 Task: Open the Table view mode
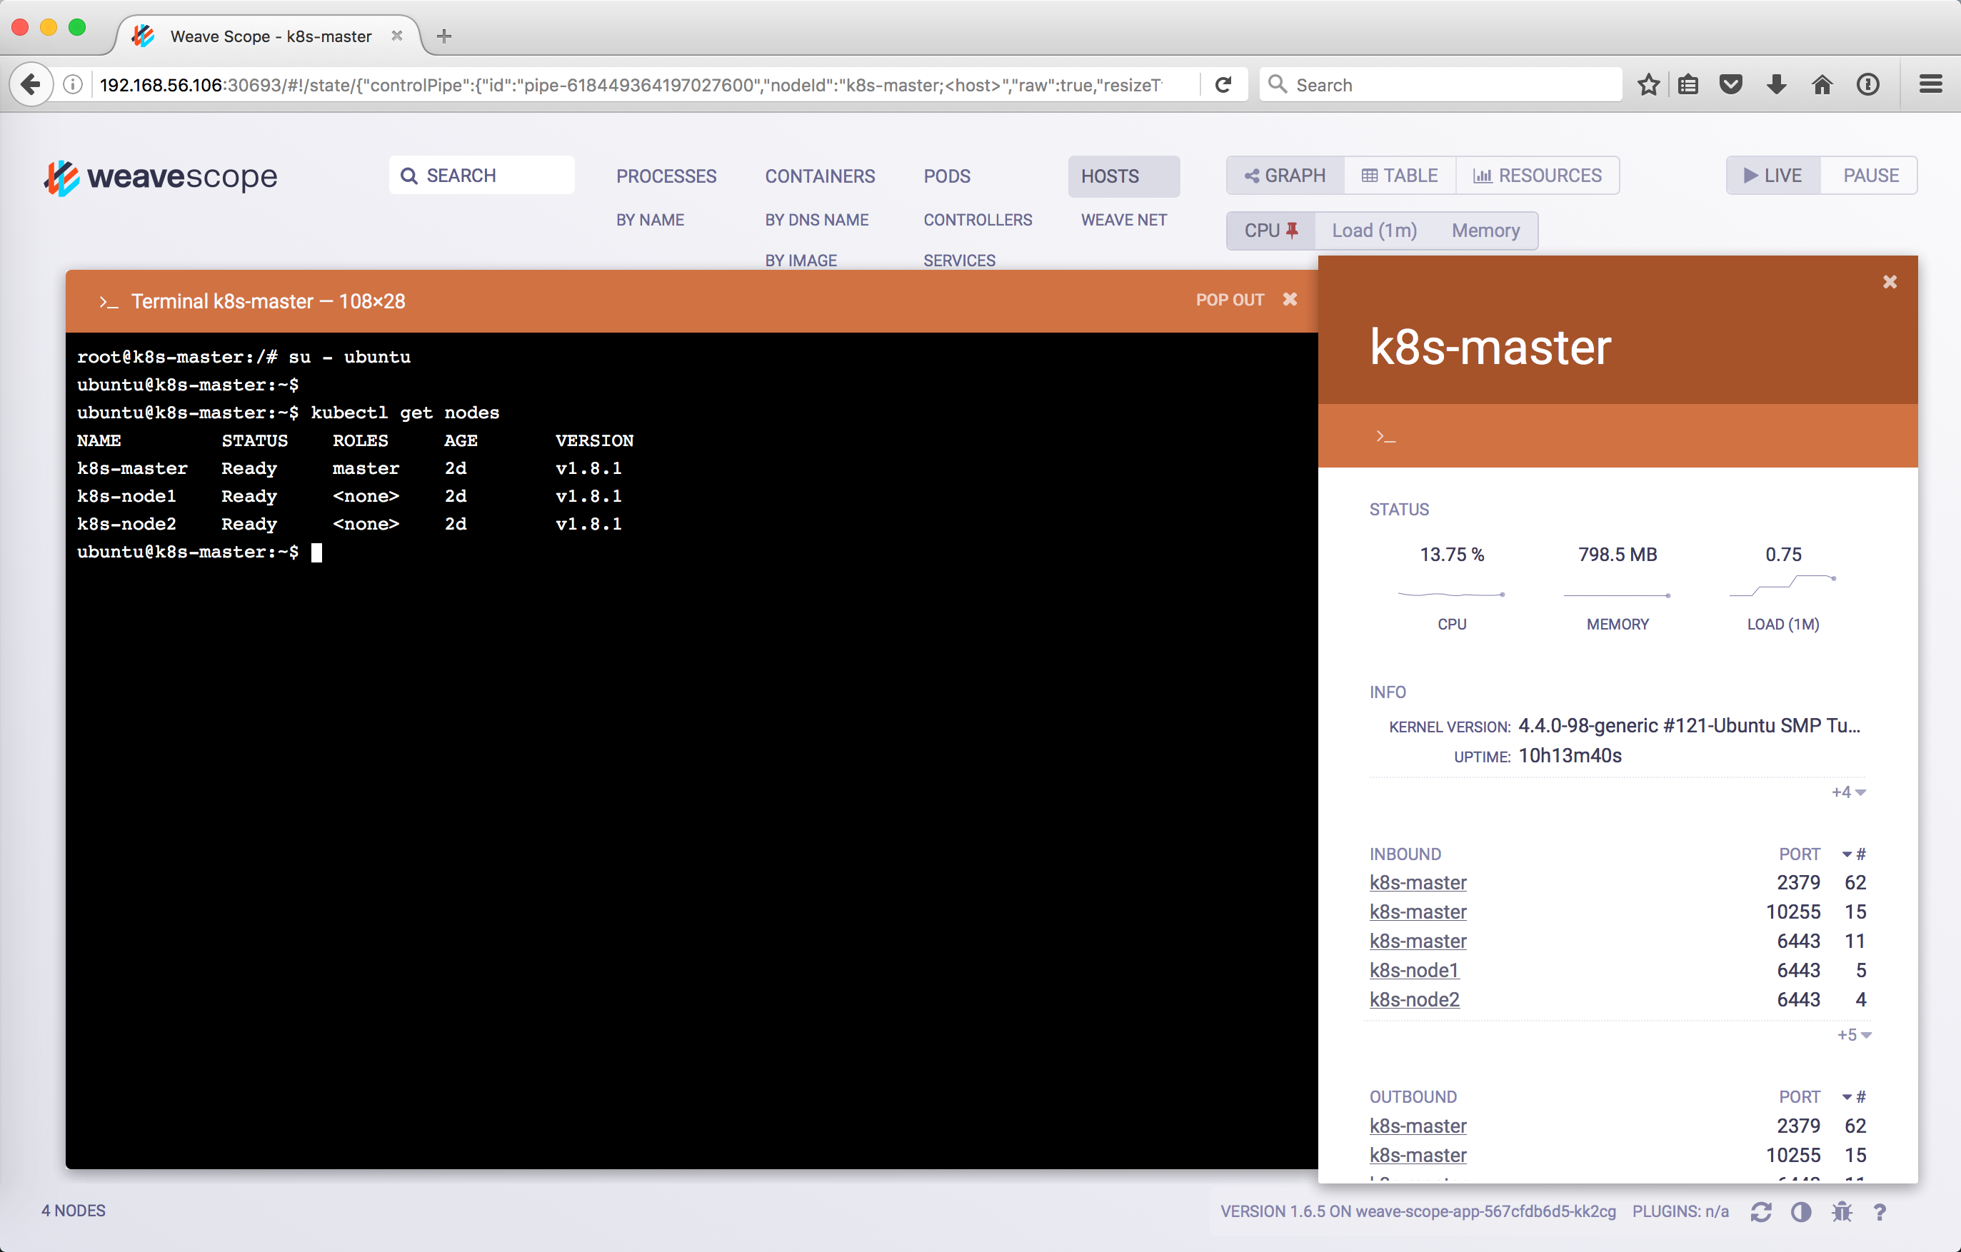click(x=1399, y=176)
